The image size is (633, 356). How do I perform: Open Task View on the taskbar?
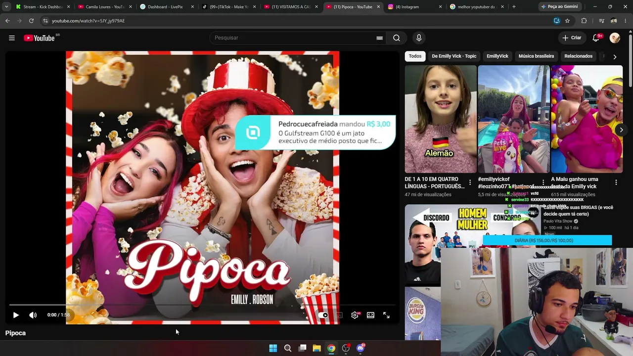302,348
